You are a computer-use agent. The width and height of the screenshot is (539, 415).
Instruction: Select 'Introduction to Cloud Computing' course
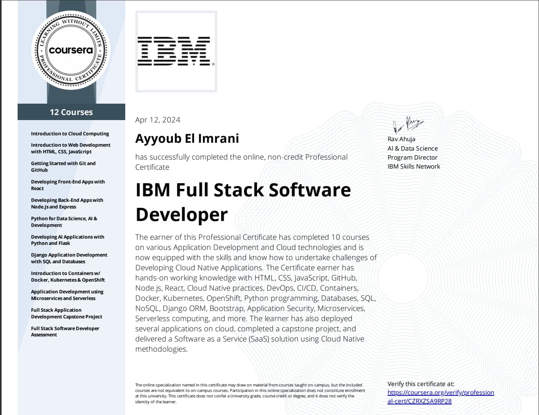[70, 133]
